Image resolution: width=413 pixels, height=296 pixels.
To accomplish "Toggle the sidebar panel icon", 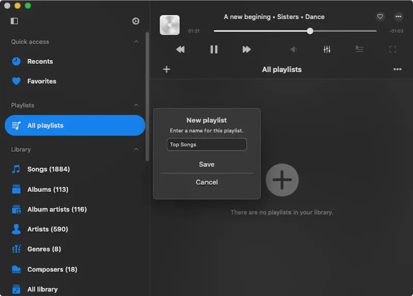I will pos(14,21).
